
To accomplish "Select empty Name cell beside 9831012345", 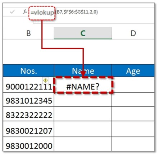I will 83,100.
